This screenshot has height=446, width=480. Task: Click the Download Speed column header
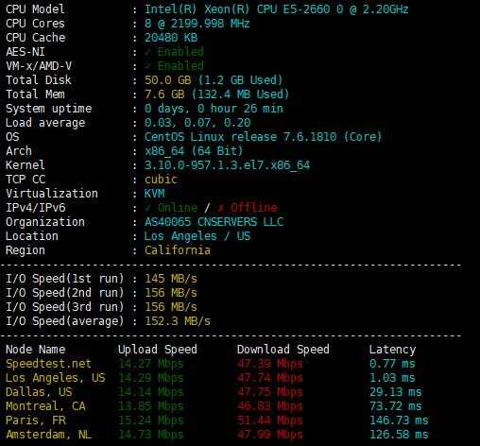pos(283,350)
